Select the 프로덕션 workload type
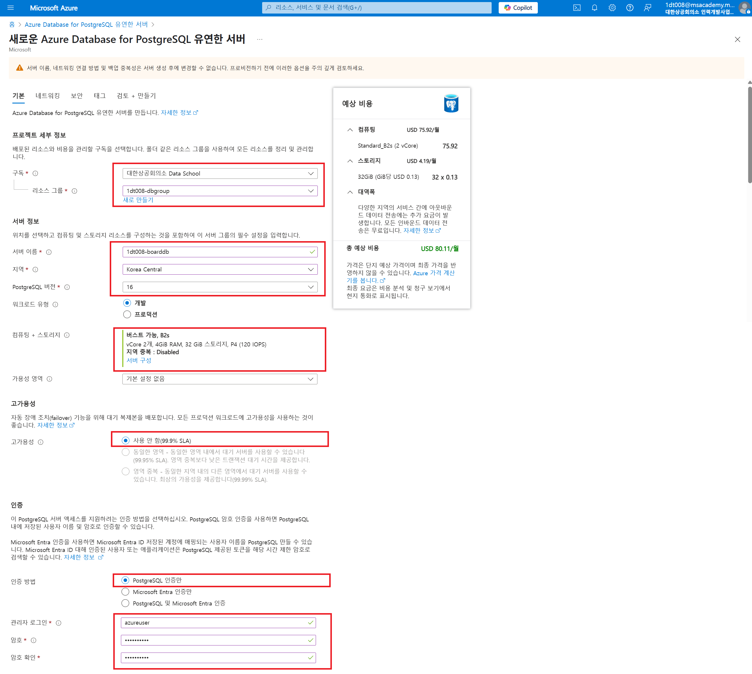Image resolution: width=752 pixels, height=674 pixels. coord(127,314)
